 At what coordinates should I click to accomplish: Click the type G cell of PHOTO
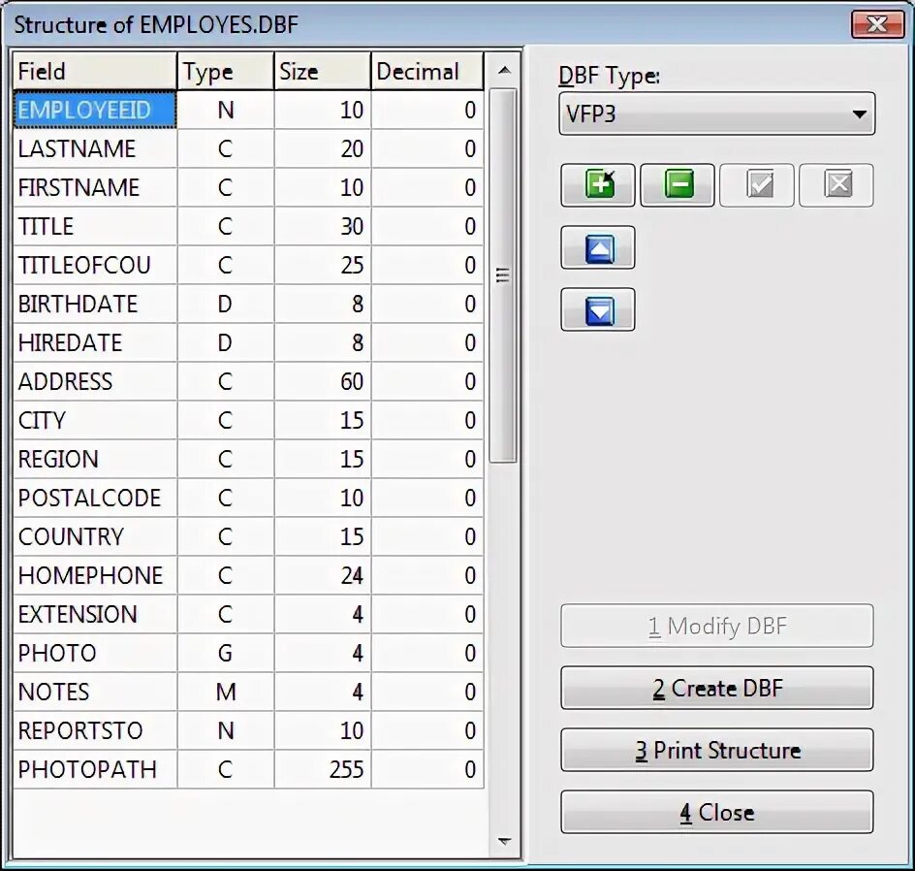[x=225, y=653]
